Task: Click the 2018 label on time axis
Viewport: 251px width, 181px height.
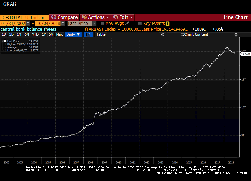Action: (231, 163)
